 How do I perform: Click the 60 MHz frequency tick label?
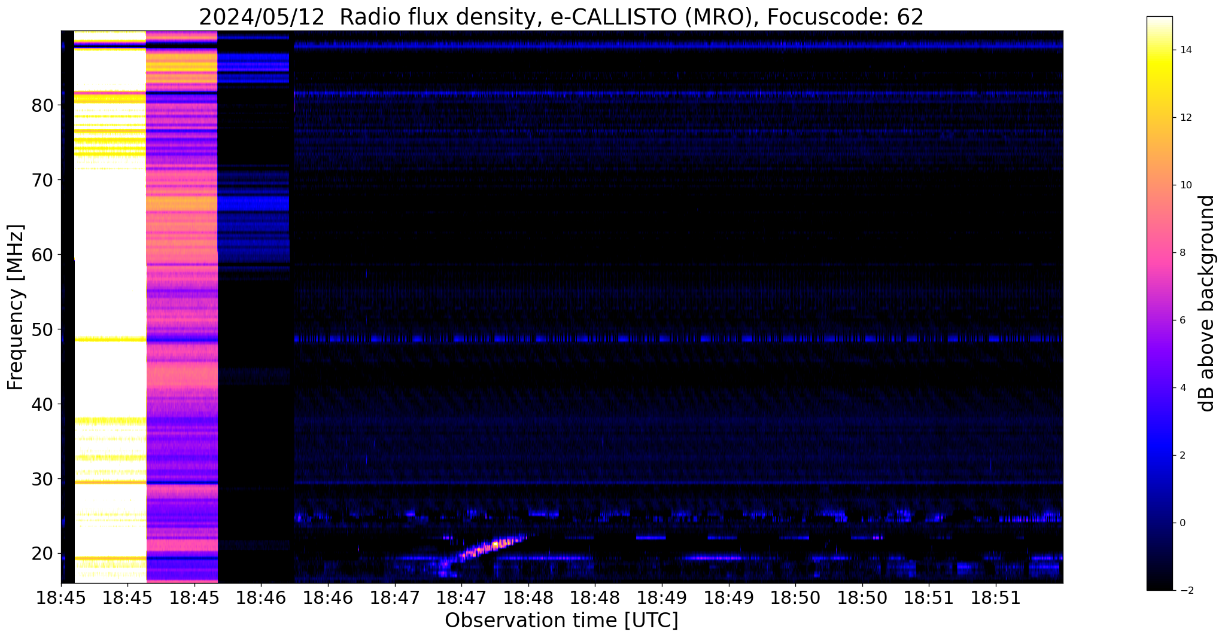pos(43,255)
